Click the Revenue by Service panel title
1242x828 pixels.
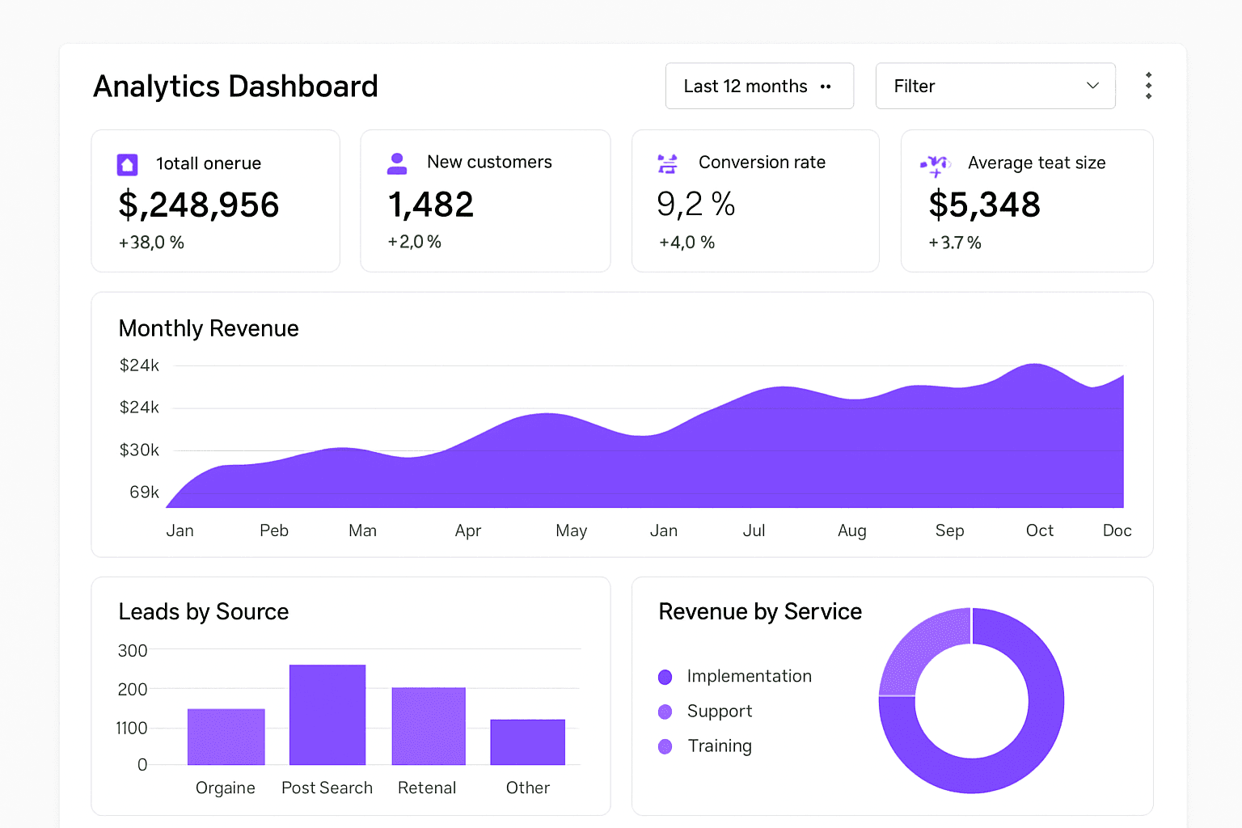(759, 612)
